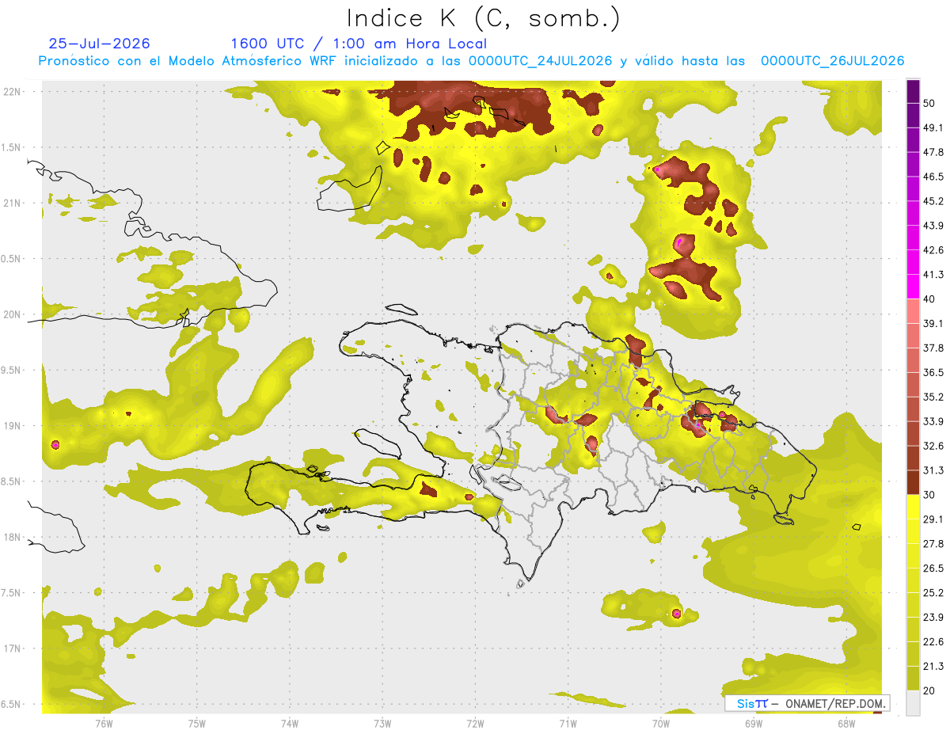Click the '42.6' color scale value
This screenshot has height=734, width=950.
(933, 250)
